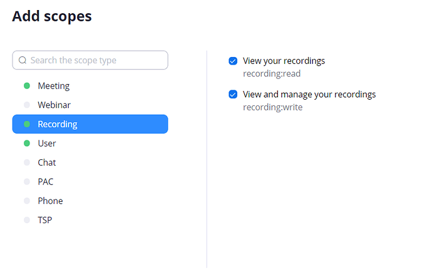Image resolution: width=432 pixels, height=269 pixels.
Task: Click the search magnifier icon
Action: (x=23, y=60)
